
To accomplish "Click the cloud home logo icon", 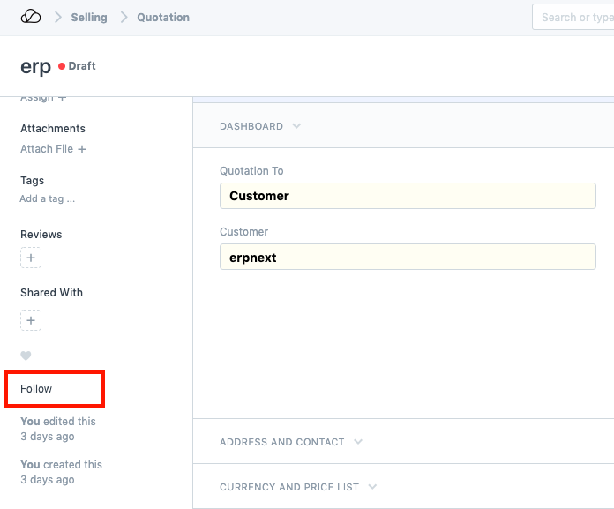I will [x=31, y=17].
